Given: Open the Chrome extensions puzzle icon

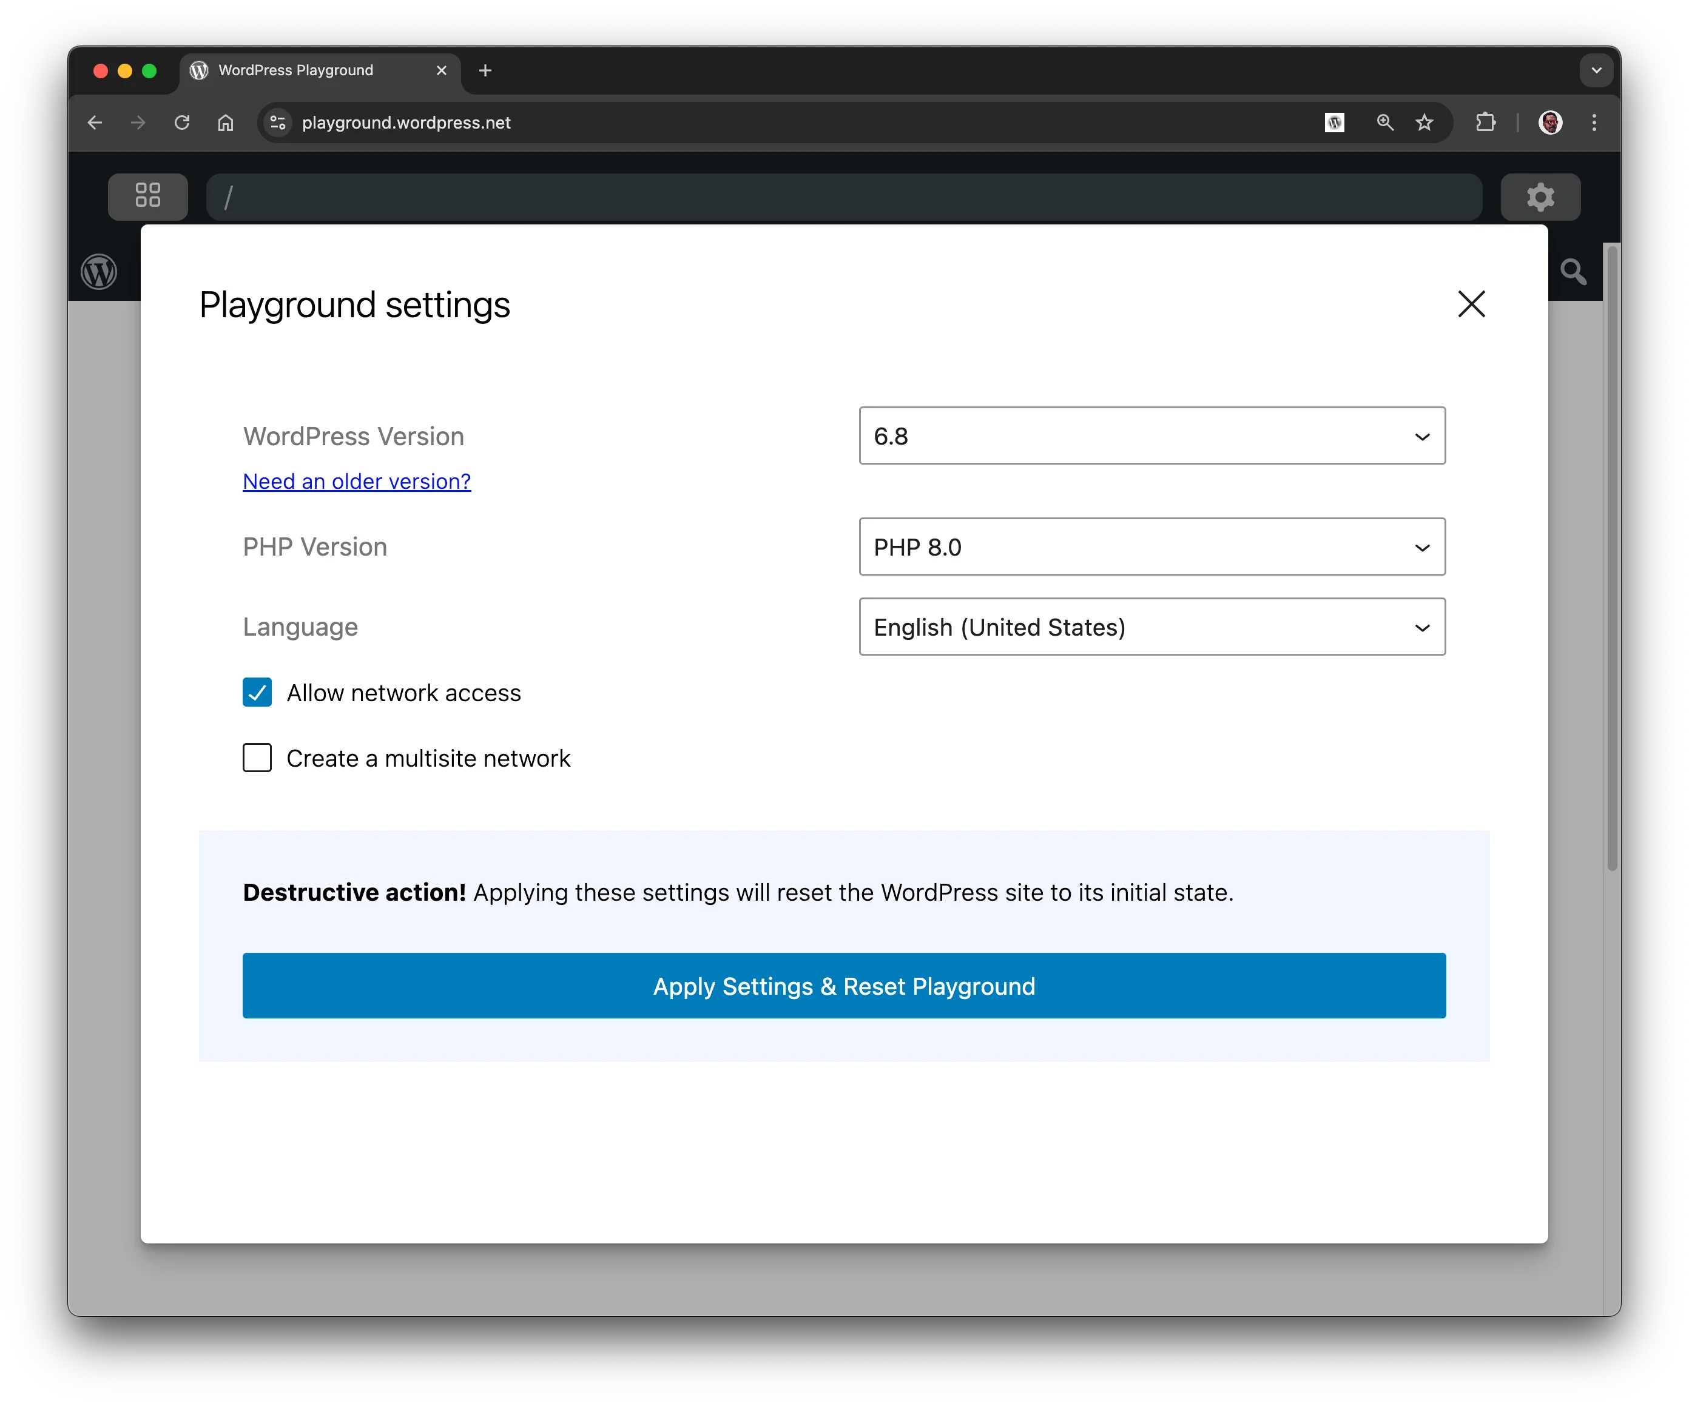Looking at the screenshot, I should (x=1486, y=123).
